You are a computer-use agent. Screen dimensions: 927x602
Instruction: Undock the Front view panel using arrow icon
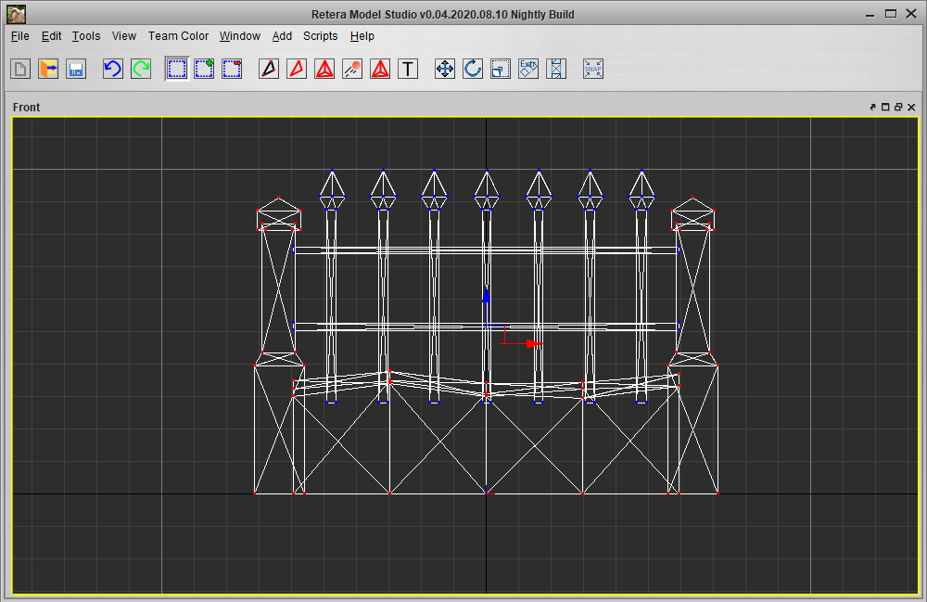(872, 108)
